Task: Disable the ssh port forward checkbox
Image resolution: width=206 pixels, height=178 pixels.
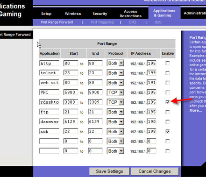Action: point(168,132)
